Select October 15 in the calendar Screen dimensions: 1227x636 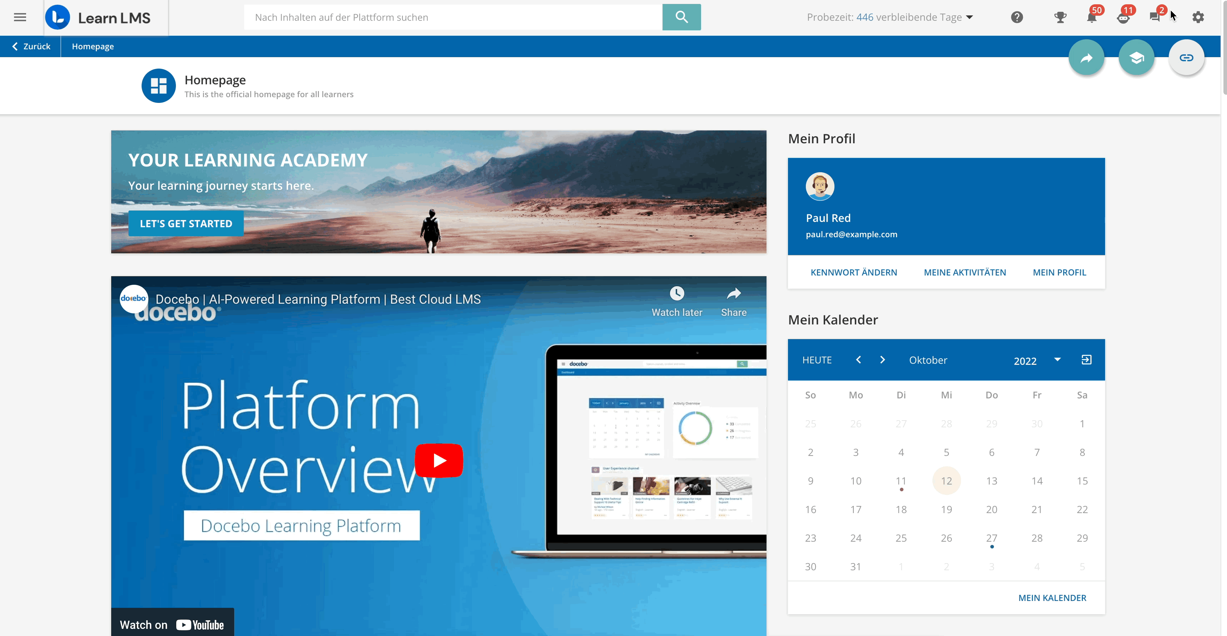[1082, 481]
